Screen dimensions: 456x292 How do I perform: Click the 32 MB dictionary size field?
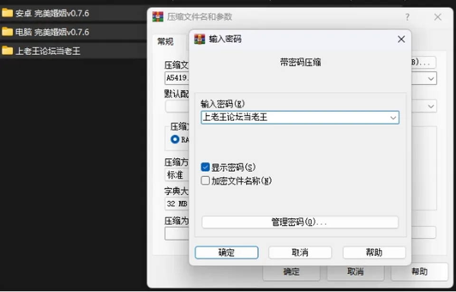click(177, 204)
